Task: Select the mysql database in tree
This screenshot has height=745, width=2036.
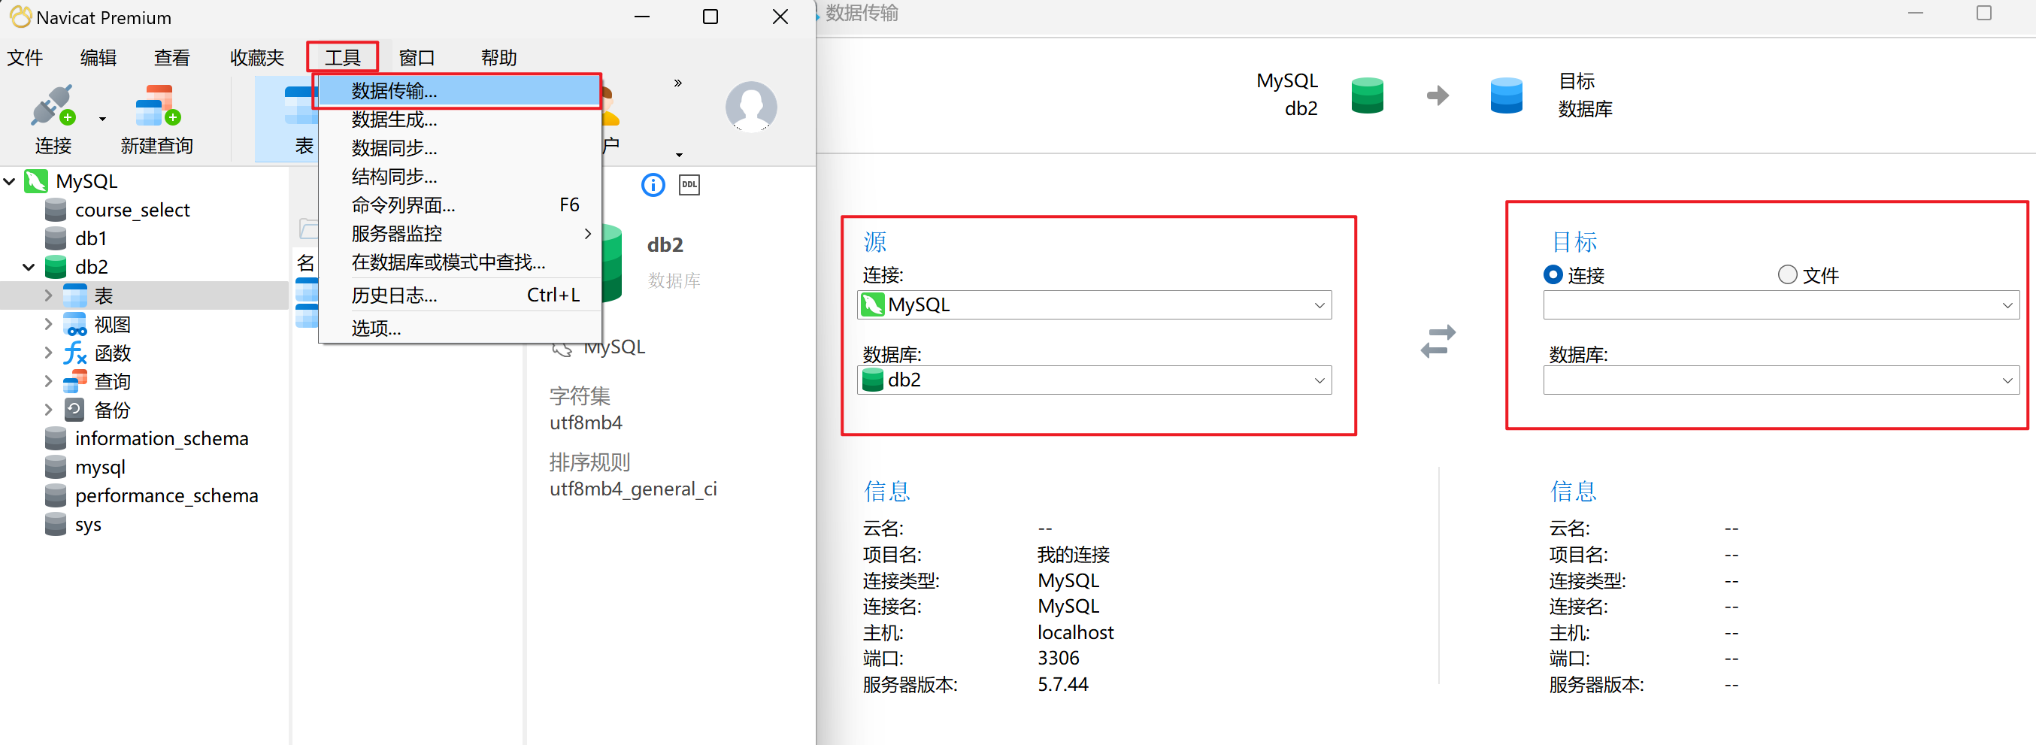Action: tap(99, 467)
